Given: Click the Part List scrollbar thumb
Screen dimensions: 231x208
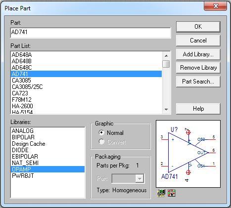Looking at the screenshot, I should point(166,64).
